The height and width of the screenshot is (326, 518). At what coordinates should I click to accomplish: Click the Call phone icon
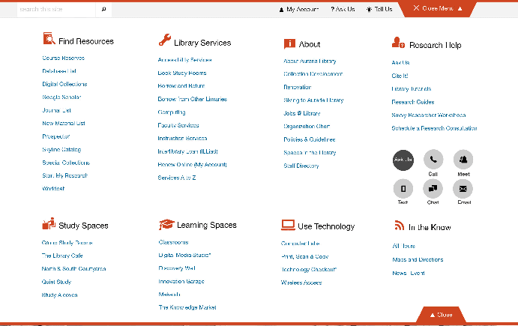[433, 160]
